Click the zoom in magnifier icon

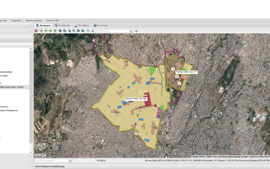(60, 31)
